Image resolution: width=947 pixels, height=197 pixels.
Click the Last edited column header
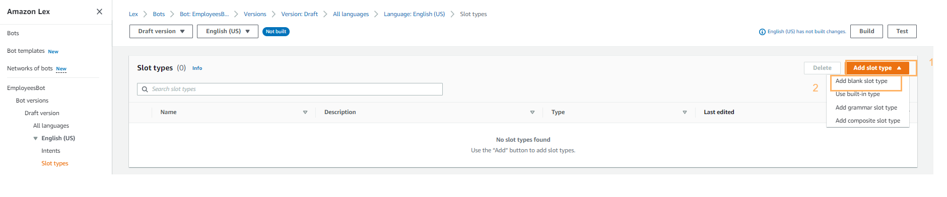pos(719,112)
